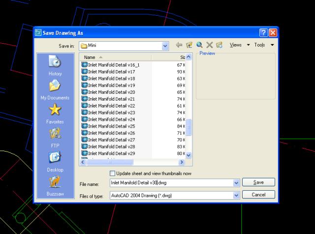The image size is (315, 234).
Task: Select file Inlet Manifold Detail v28
Action: point(112,146)
